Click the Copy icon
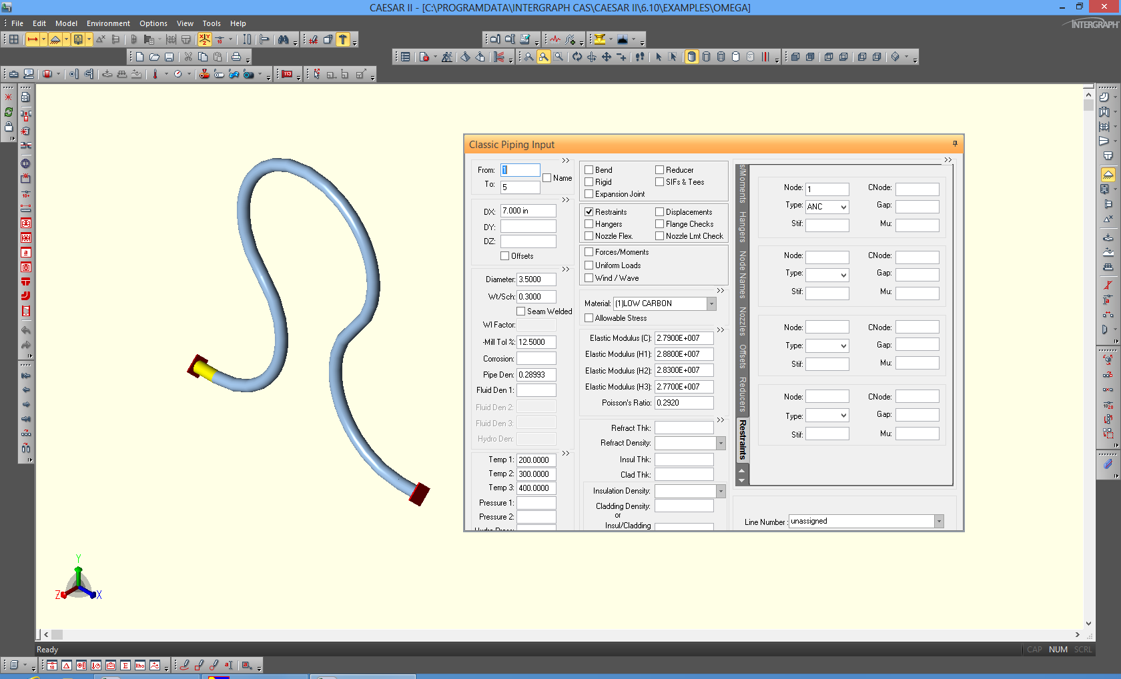 tap(203, 57)
